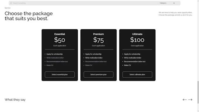The width and height of the screenshot is (199, 112).
Task: Select premium plan button
Action: pos(99,75)
